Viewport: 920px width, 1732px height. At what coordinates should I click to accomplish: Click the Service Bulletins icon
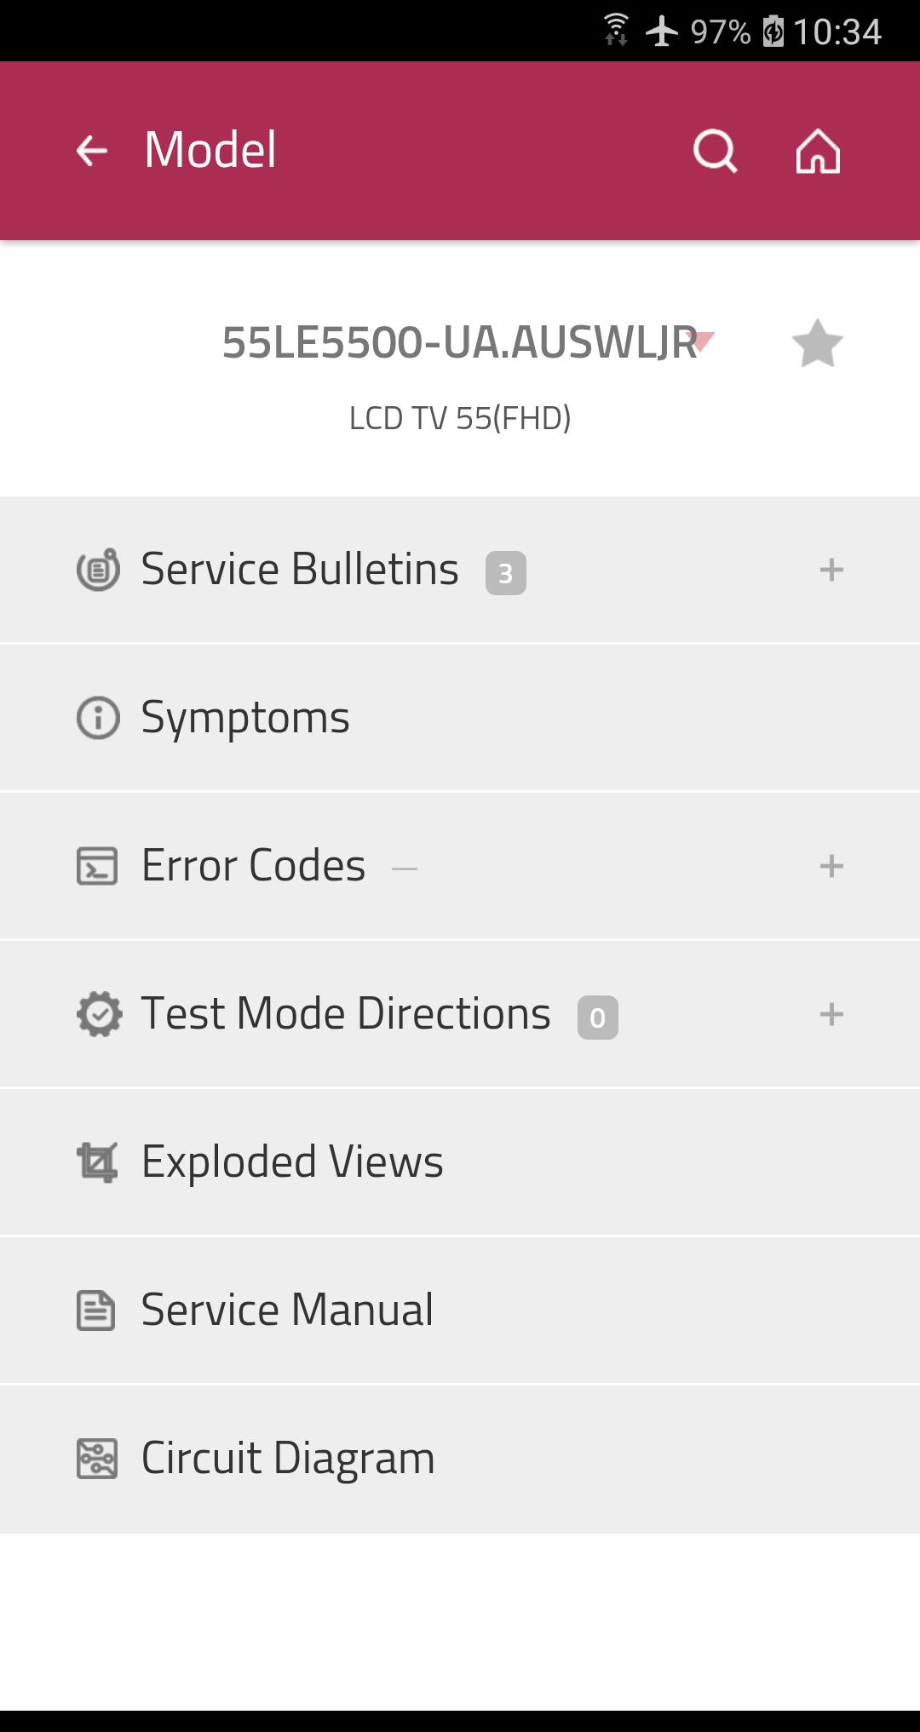98,570
